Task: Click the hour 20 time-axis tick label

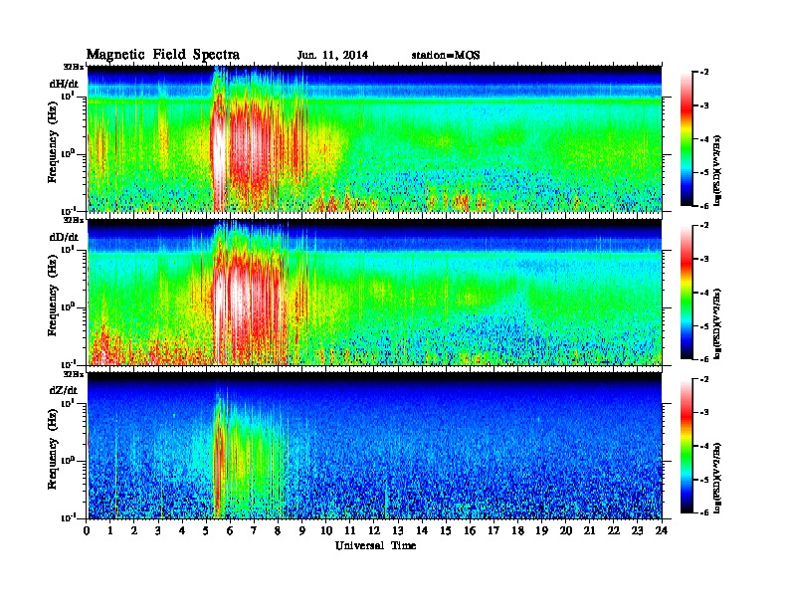Action: [565, 530]
